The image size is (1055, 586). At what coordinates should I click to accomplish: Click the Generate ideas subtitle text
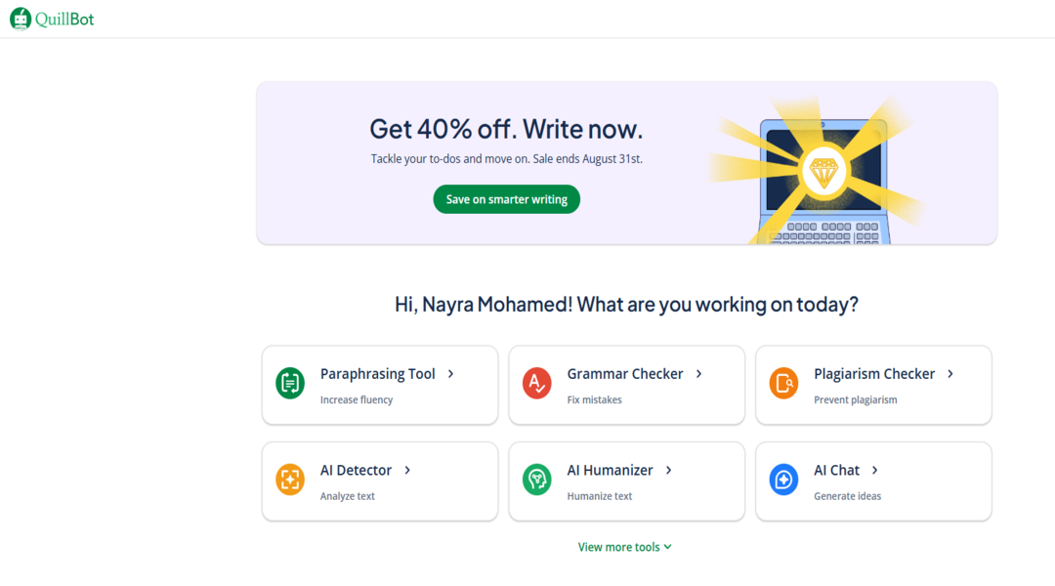(848, 496)
